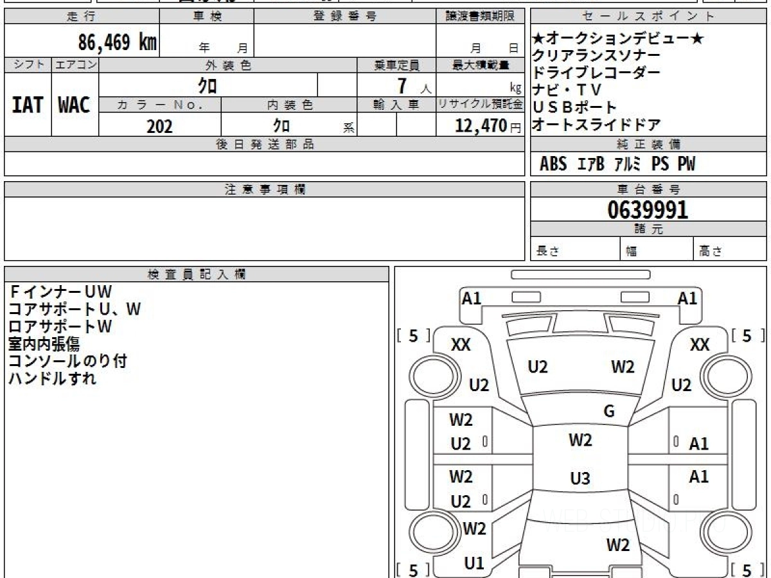
Task: Click the 高さ dimension cell
Action: (x=730, y=249)
